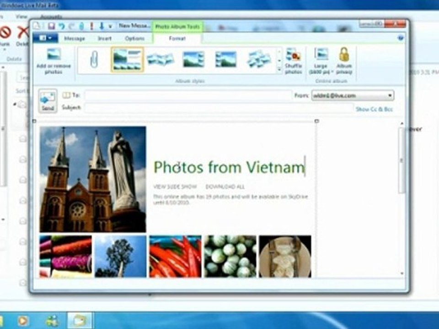Open the blue application menu button

pyautogui.click(x=45, y=38)
